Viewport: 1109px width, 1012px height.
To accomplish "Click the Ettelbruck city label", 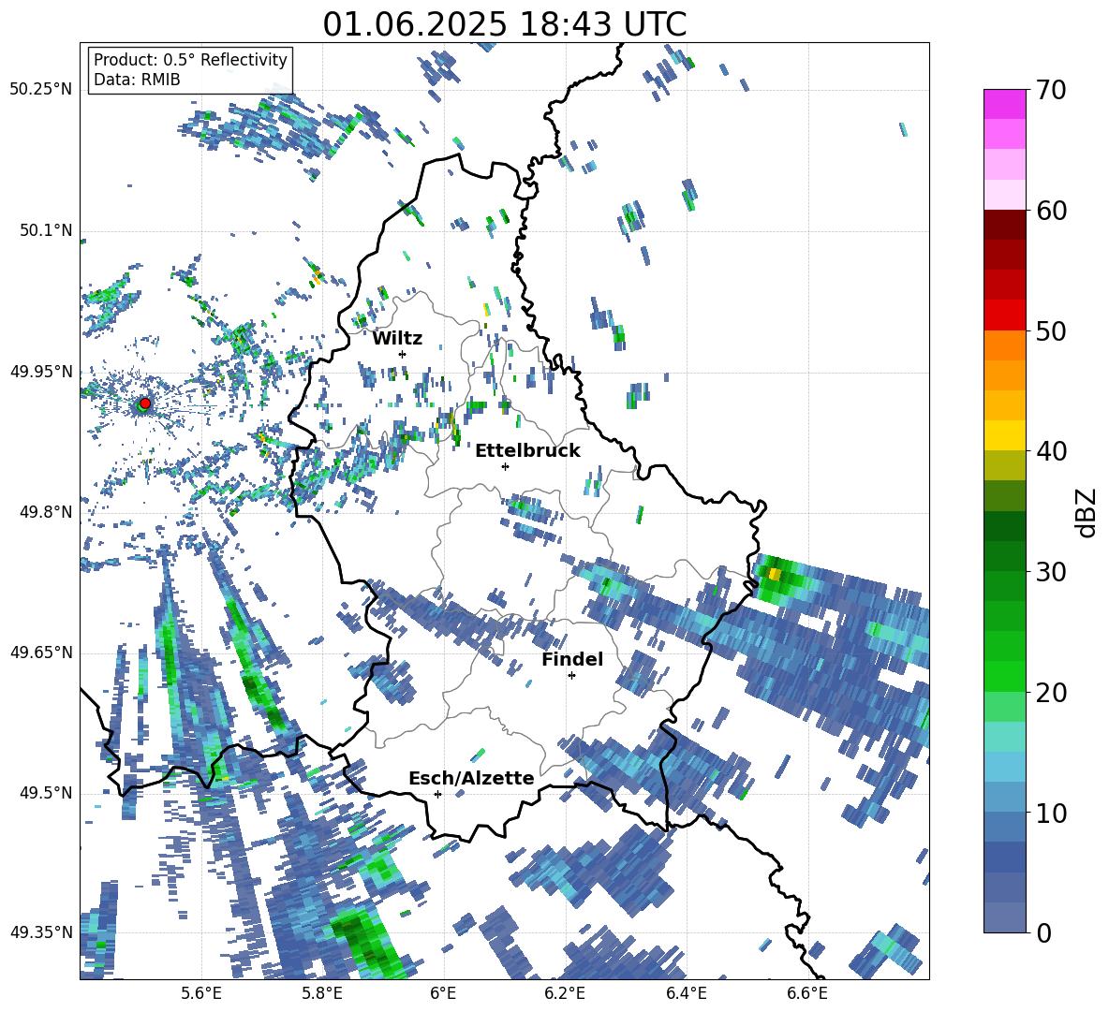I will click(527, 451).
